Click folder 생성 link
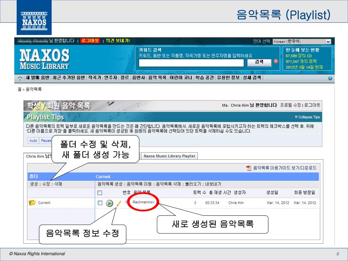The height and width of the screenshot is (261, 348). [34, 184]
